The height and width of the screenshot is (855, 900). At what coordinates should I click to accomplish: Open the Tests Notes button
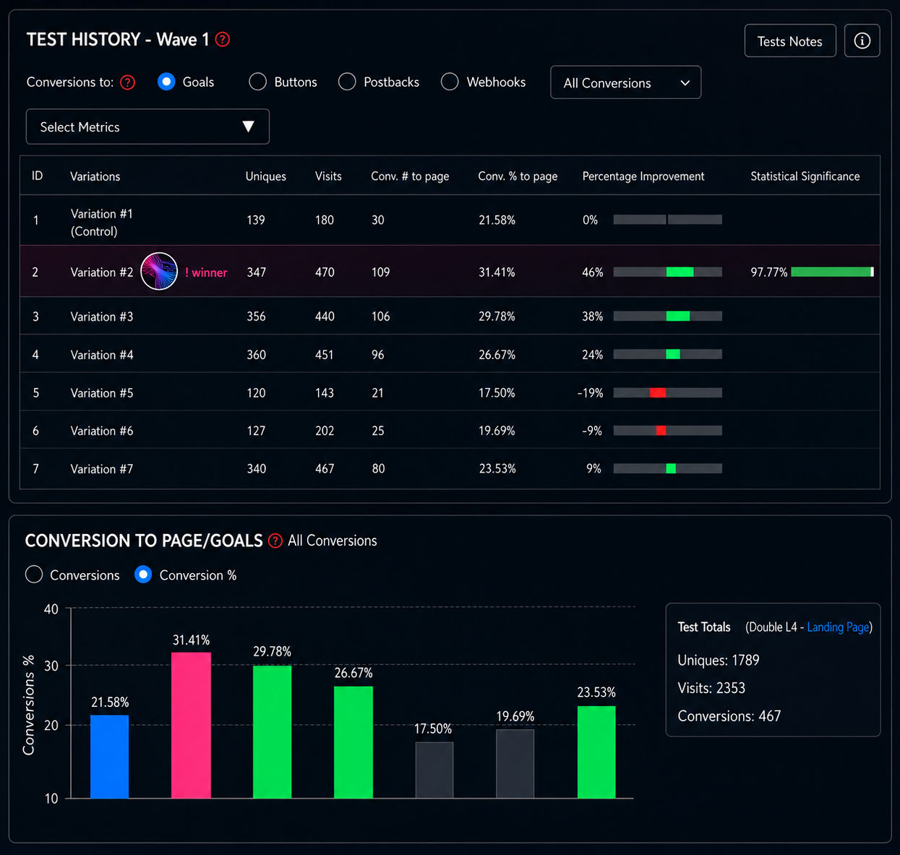pyautogui.click(x=790, y=40)
